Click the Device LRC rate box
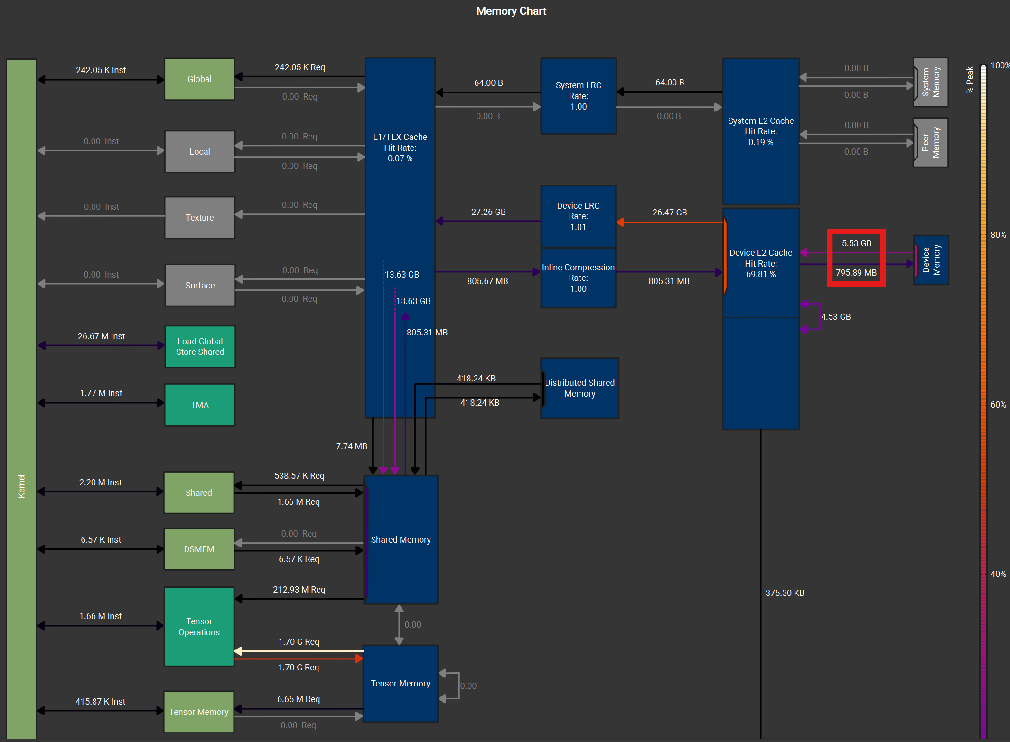Screen dimensions: 1010x742 click(x=578, y=216)
